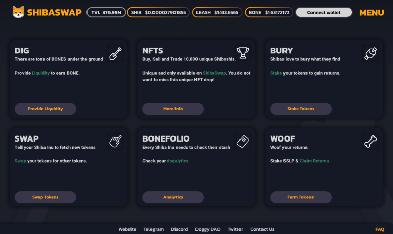Click the NFTS card heading

click(152, 51)
